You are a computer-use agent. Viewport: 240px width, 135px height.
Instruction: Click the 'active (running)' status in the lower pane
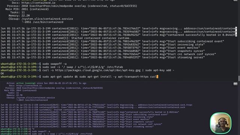click(x=26, y=83)
